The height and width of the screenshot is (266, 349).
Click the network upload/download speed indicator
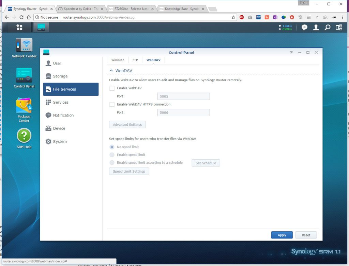tap(285, 27)
